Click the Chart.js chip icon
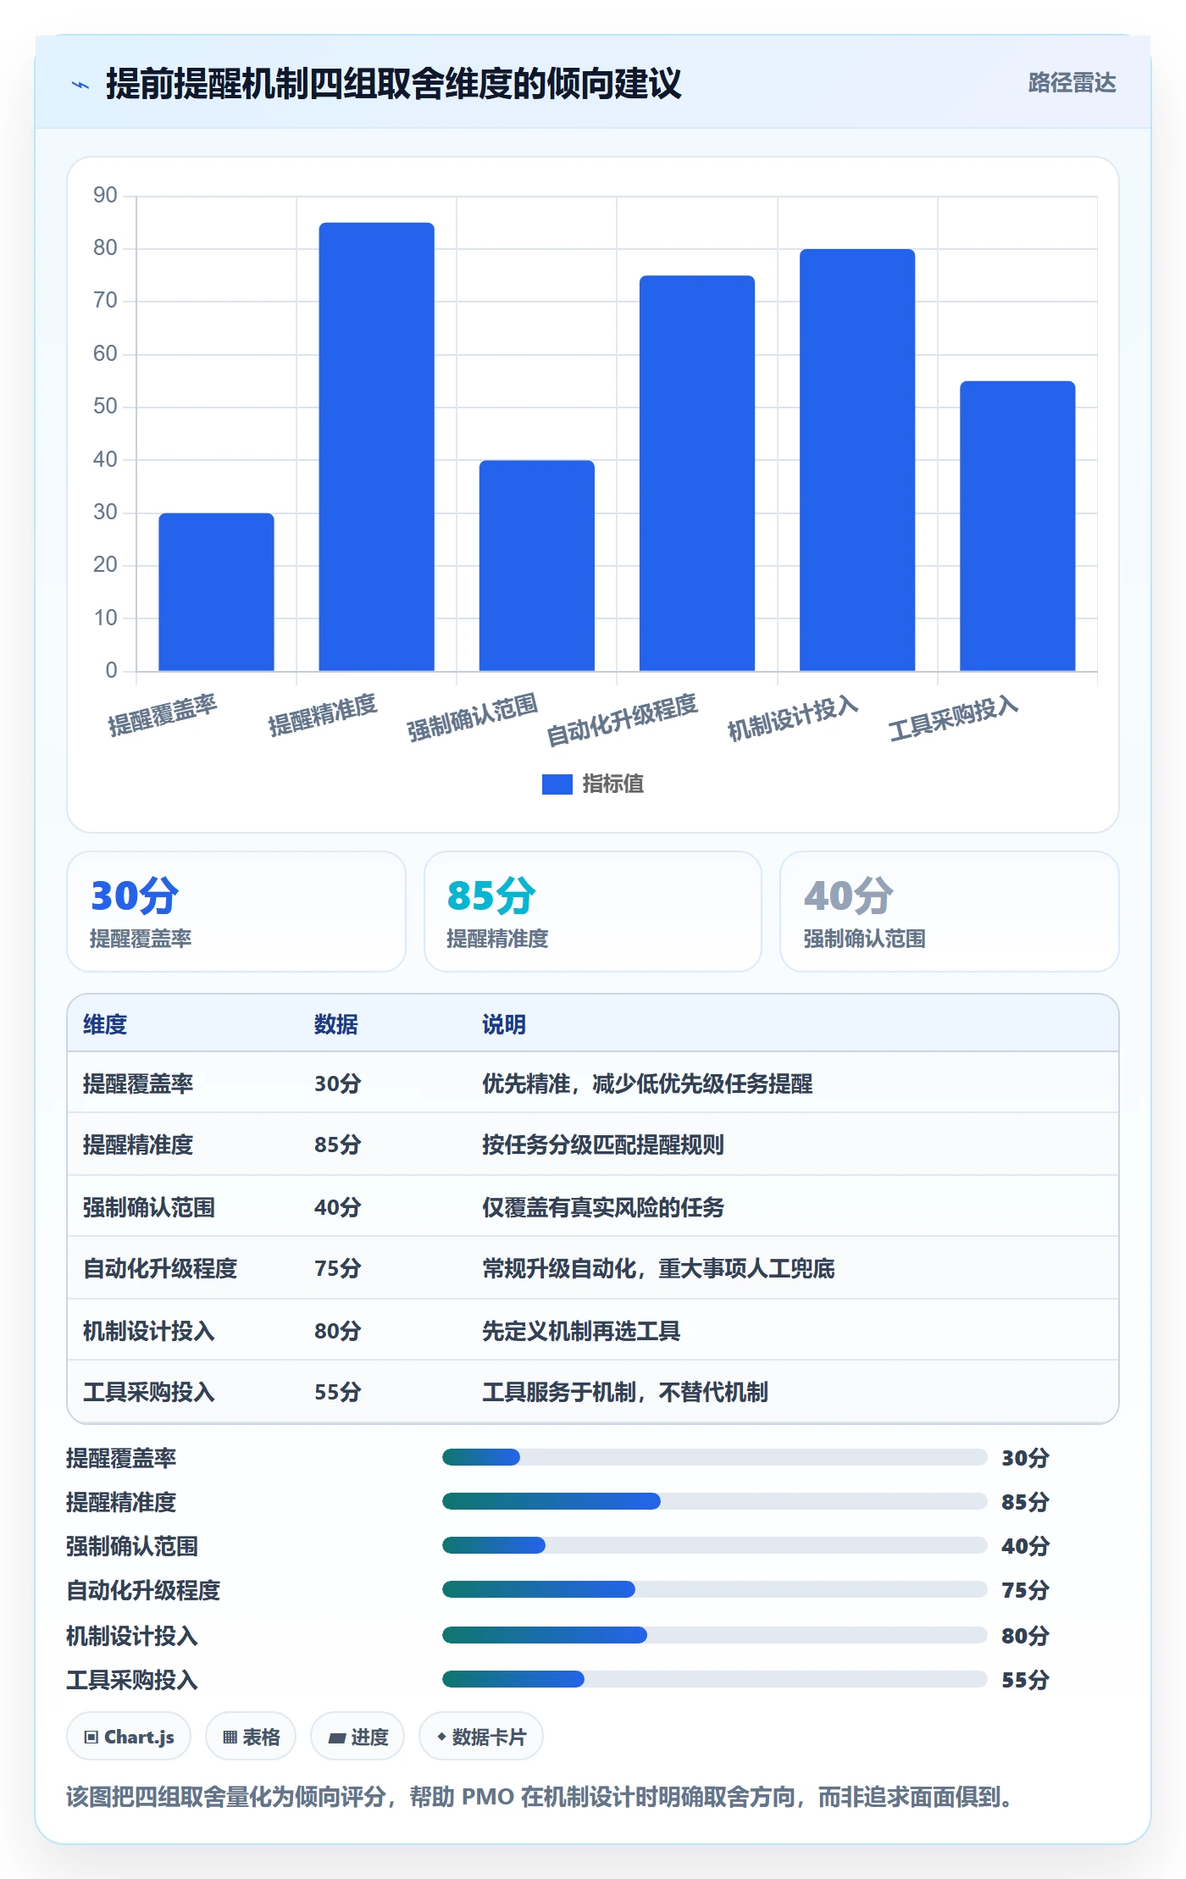Viewport: 1186px width, 1879px height. point(91,1738)
